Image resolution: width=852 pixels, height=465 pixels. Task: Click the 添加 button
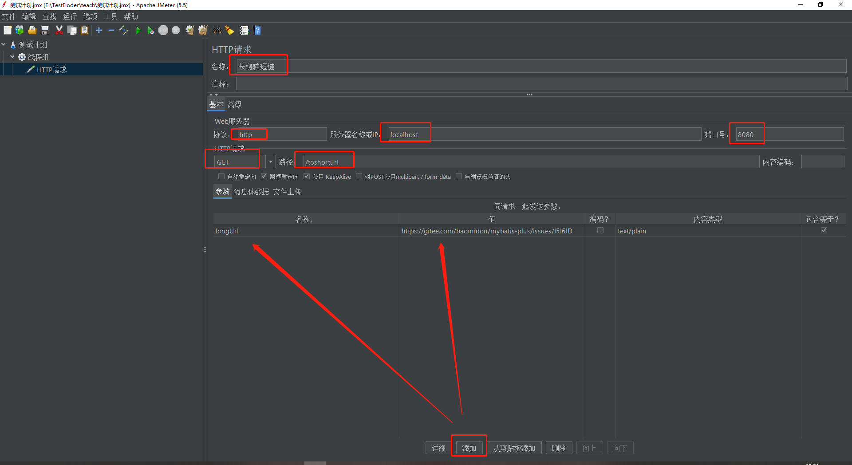[469, 448]
